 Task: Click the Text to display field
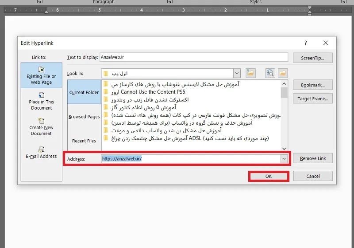[x=194, y=57]
